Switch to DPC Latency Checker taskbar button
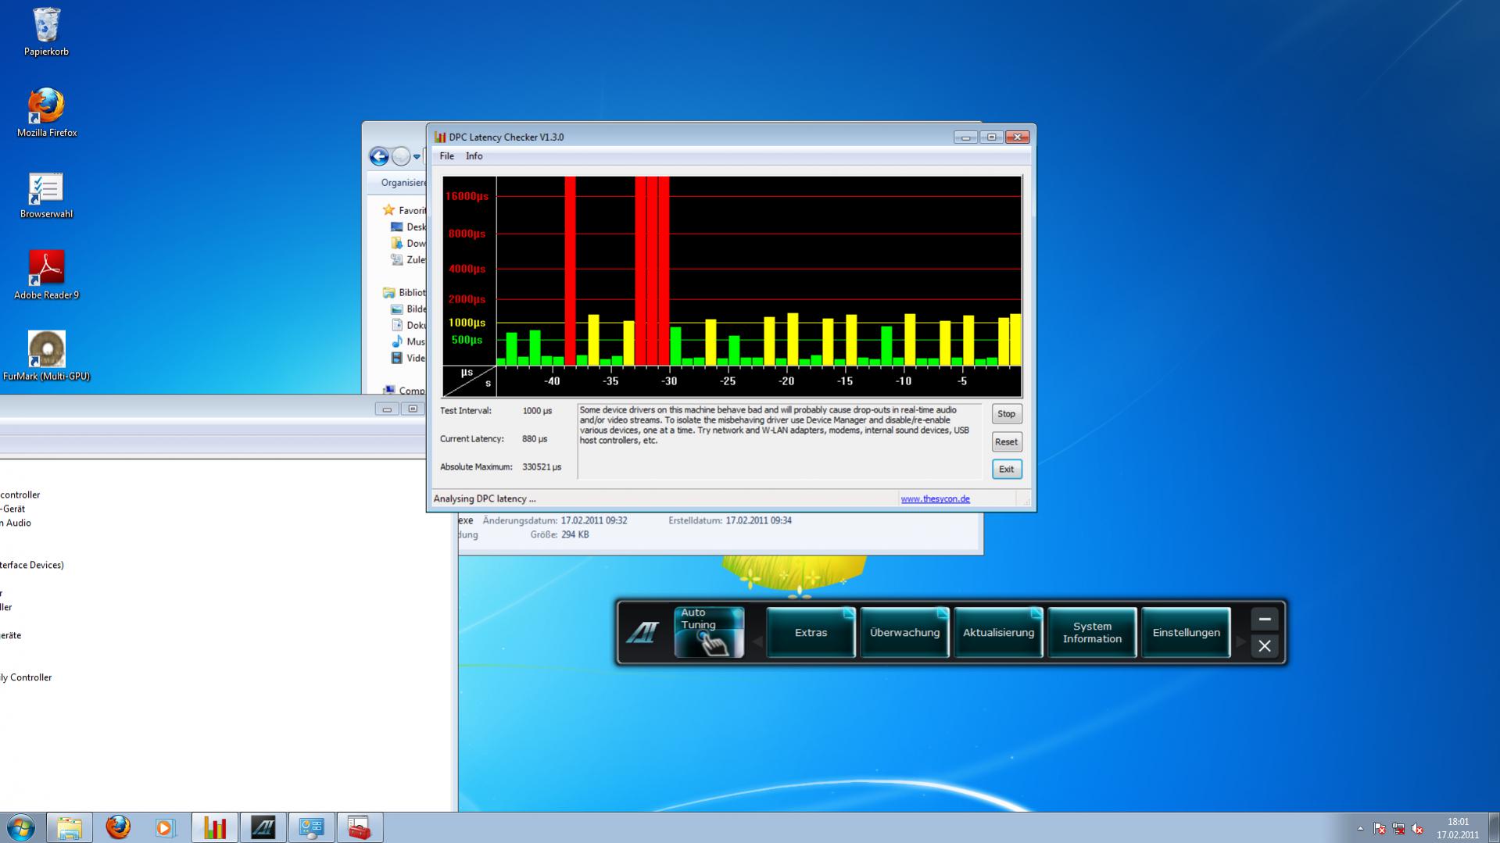Image resolution: width=1500 pixels, height=843 pixels. coord(214,827)
